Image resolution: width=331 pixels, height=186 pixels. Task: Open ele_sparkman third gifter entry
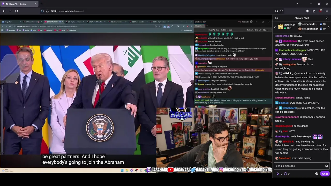pyautogui.click(x=312, y=29)
